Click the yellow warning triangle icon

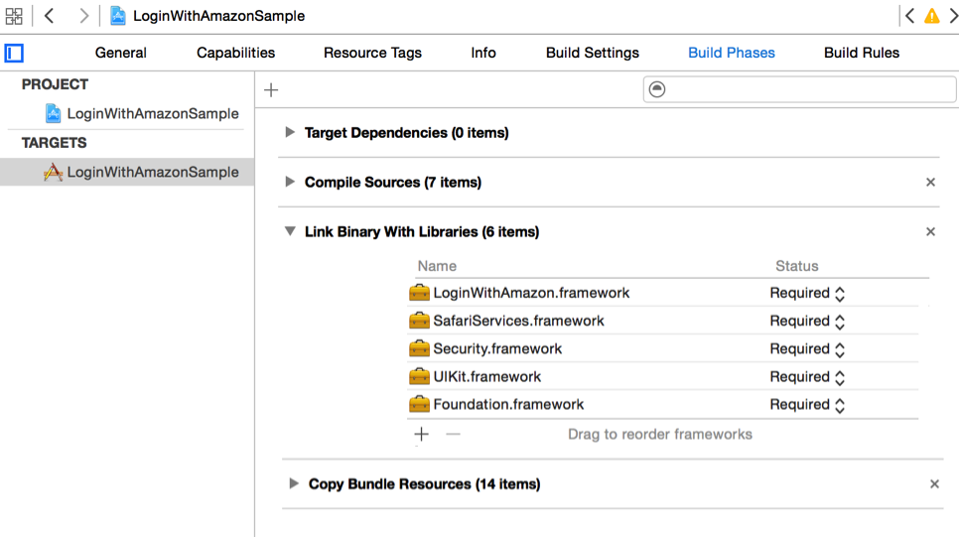931,16
